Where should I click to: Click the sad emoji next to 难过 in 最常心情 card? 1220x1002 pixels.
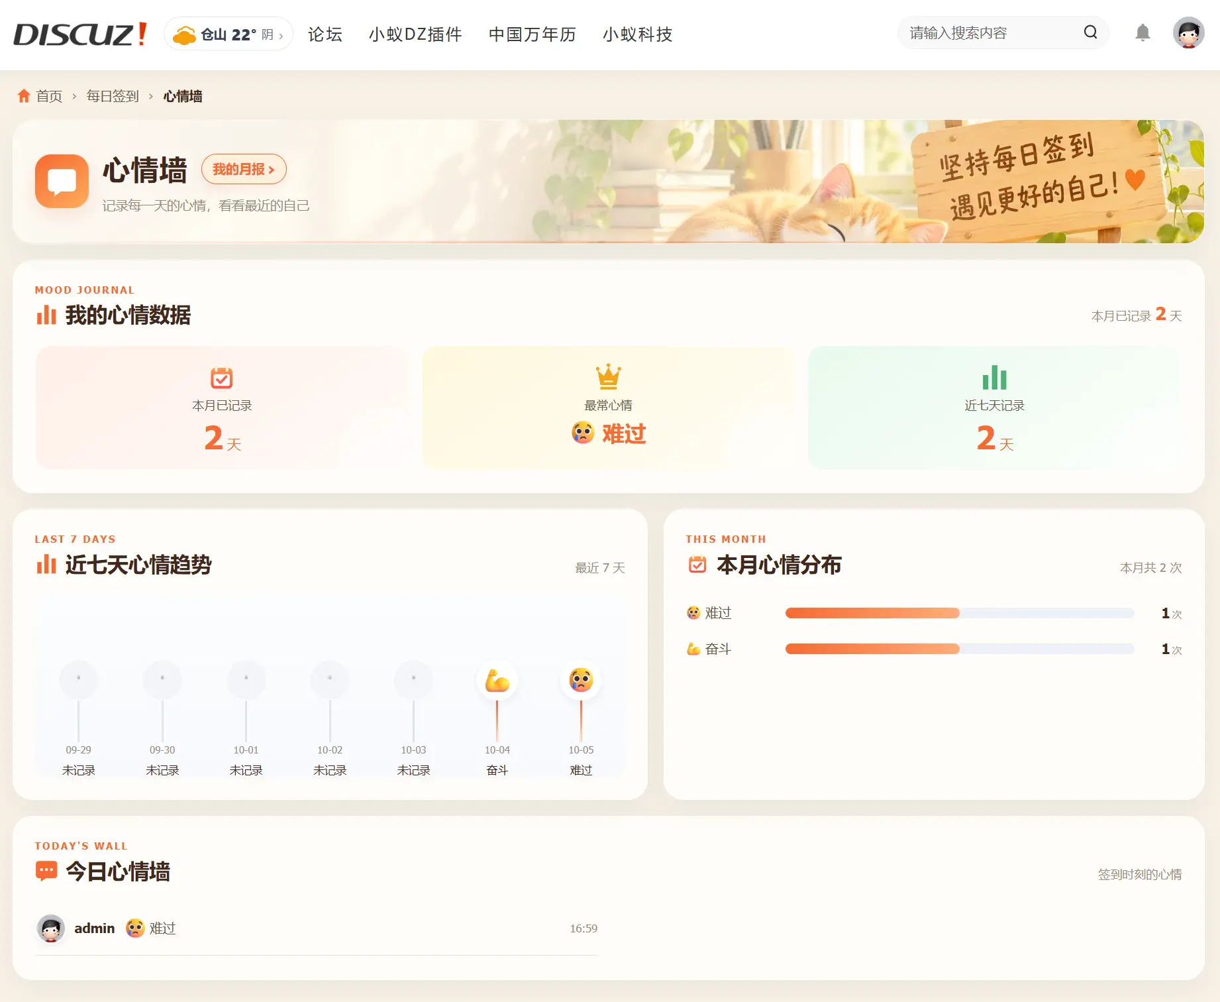[x=583, y=433]
